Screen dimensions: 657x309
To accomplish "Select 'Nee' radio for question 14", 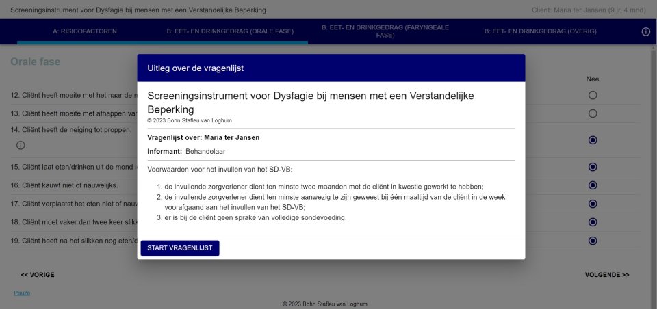I will click(x=593, y=140).
